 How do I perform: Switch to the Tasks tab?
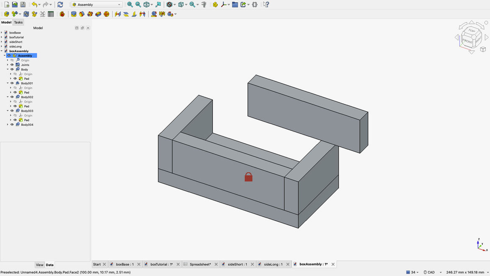(x=18, y=22)
